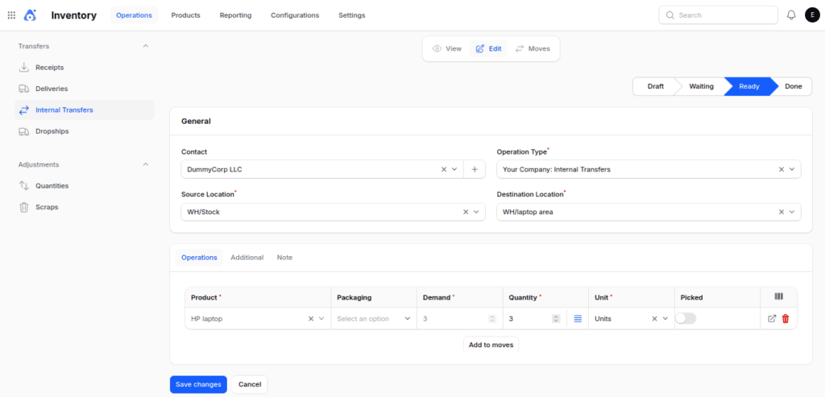Screen dimensions: 825x397
Task: Toggle table columns icon
Action: (x=779, y=296)
